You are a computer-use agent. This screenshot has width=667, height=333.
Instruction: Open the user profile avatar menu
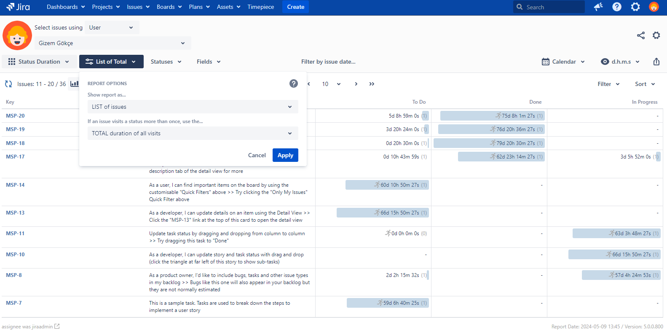pyautogui.click(x=654, y=7)
